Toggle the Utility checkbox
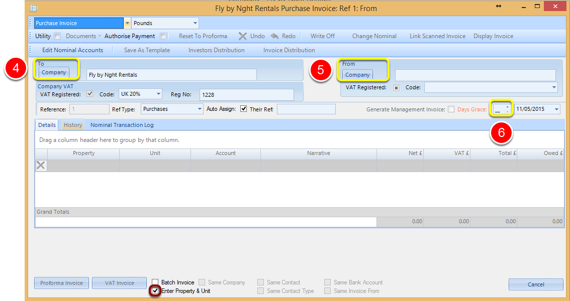Screen dimensions: 570x301 [x=57, y=36]
